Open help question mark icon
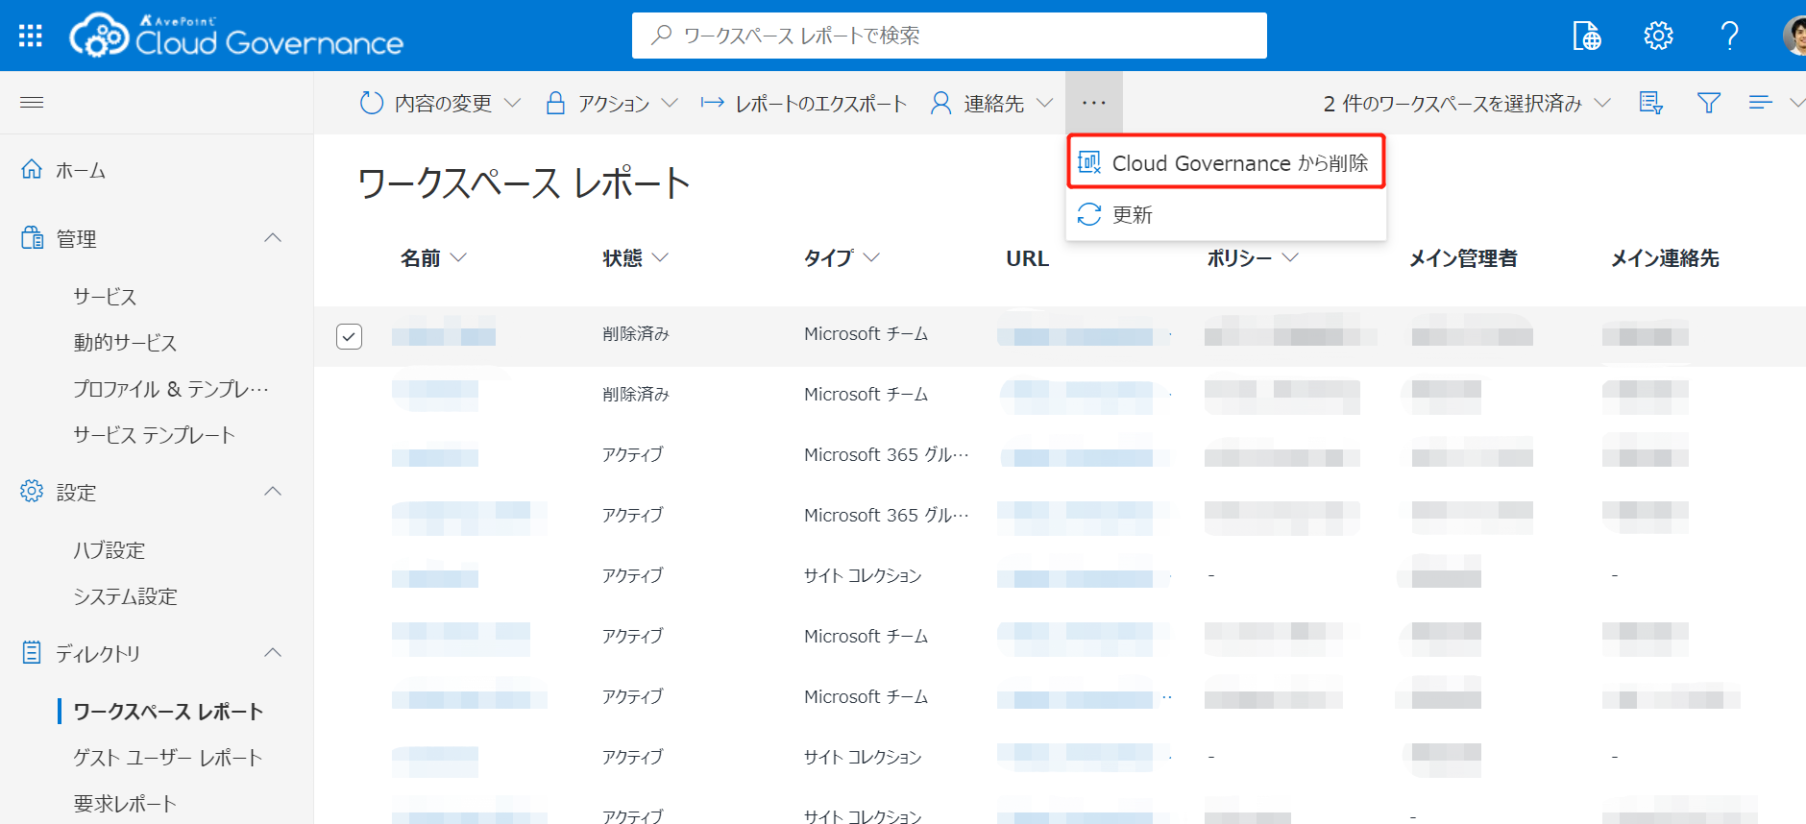Screen dimensions: 1806x824 click(x=1729, y=36)
